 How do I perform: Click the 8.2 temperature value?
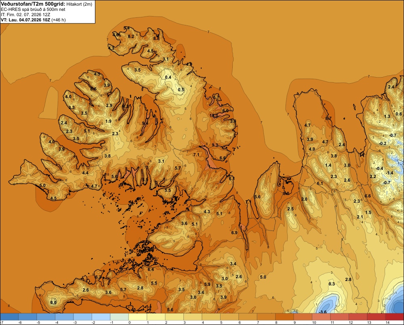point(131,36)
